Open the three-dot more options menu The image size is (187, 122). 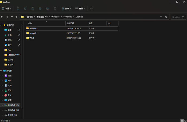(91, 9)
